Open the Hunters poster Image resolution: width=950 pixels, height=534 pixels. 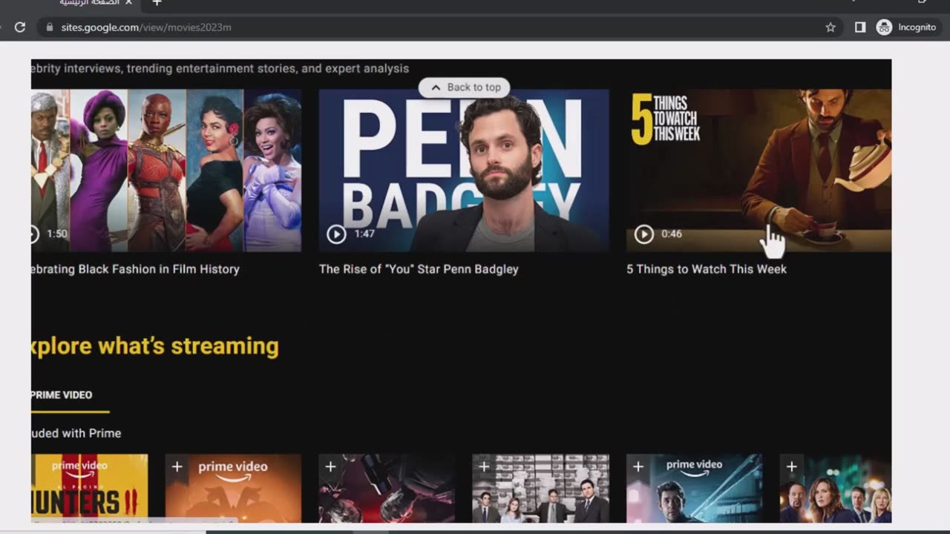[89, 489]
